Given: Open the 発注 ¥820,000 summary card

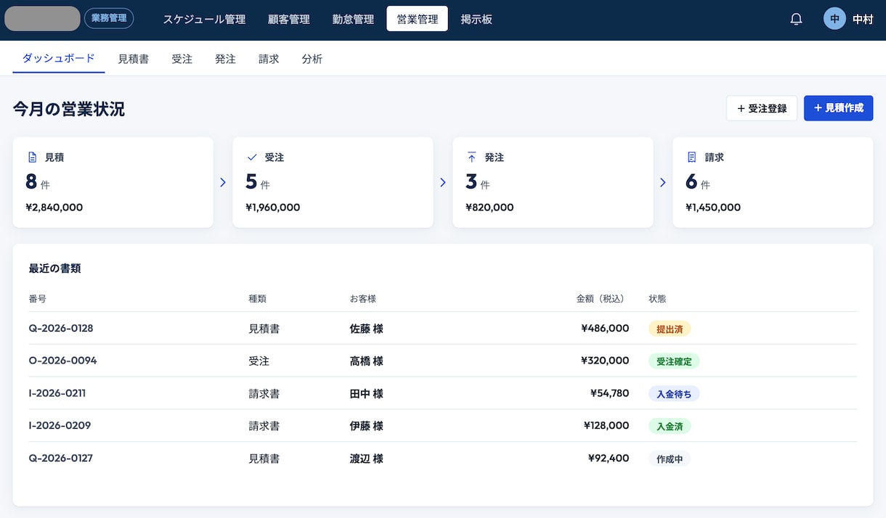Looking at the screenshot, I should [553, 182].
